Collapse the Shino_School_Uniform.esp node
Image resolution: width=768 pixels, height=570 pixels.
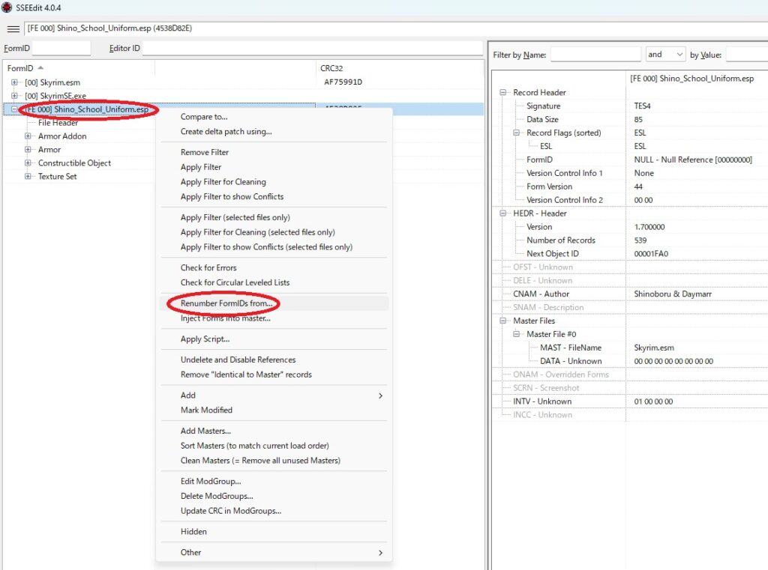point(15,109)
